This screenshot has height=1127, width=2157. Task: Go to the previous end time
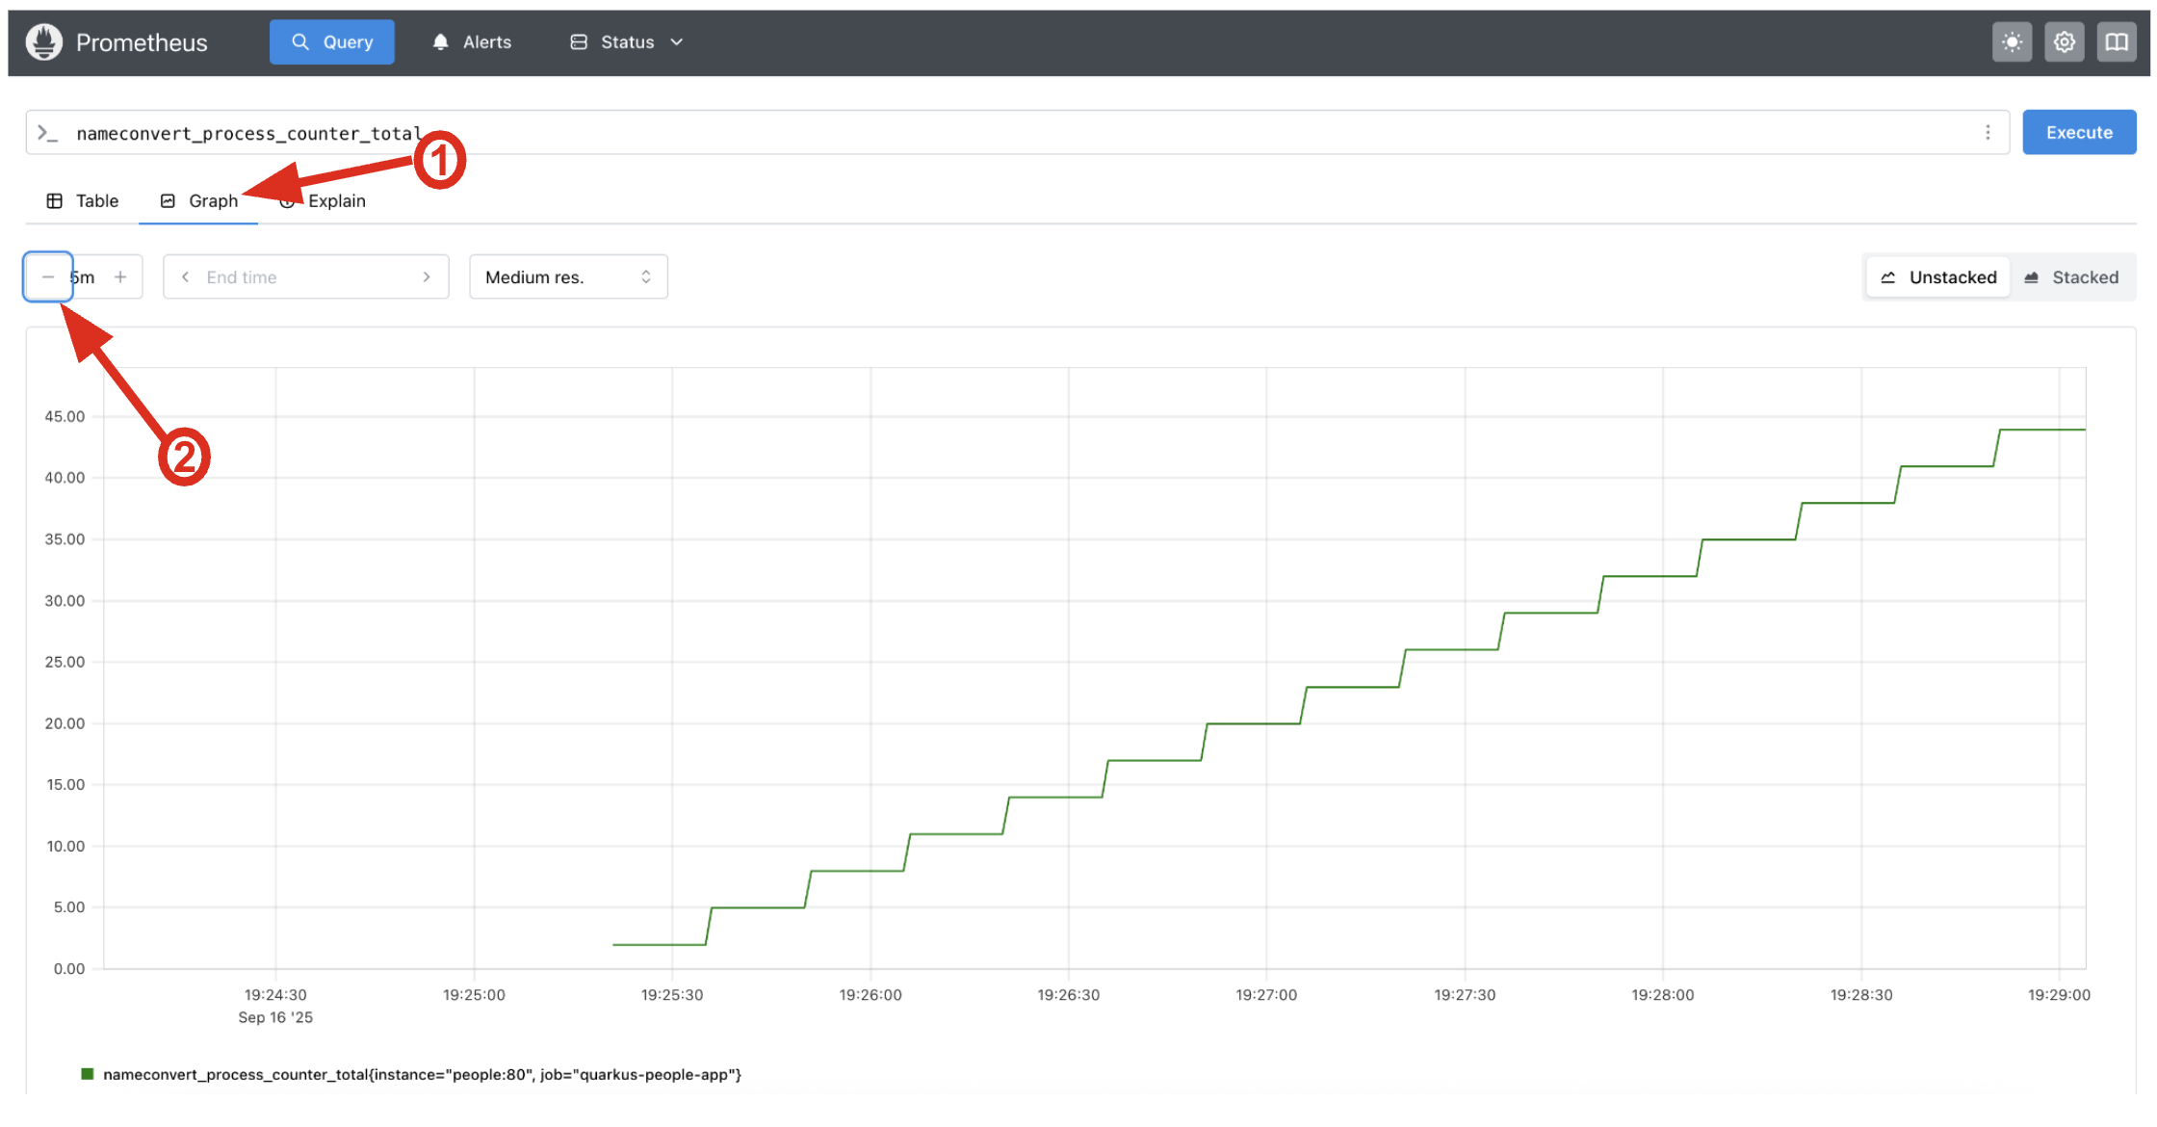point(185,277)
